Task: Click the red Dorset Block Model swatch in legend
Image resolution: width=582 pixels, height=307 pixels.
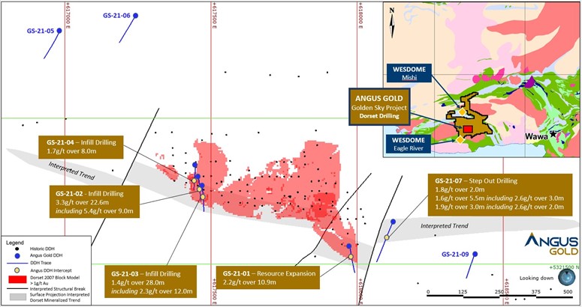Action: tap(16, 279)
